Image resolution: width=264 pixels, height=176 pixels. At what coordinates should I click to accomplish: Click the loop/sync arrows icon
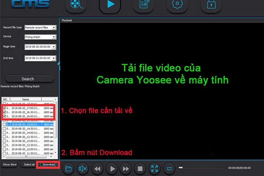click(169, 168)
